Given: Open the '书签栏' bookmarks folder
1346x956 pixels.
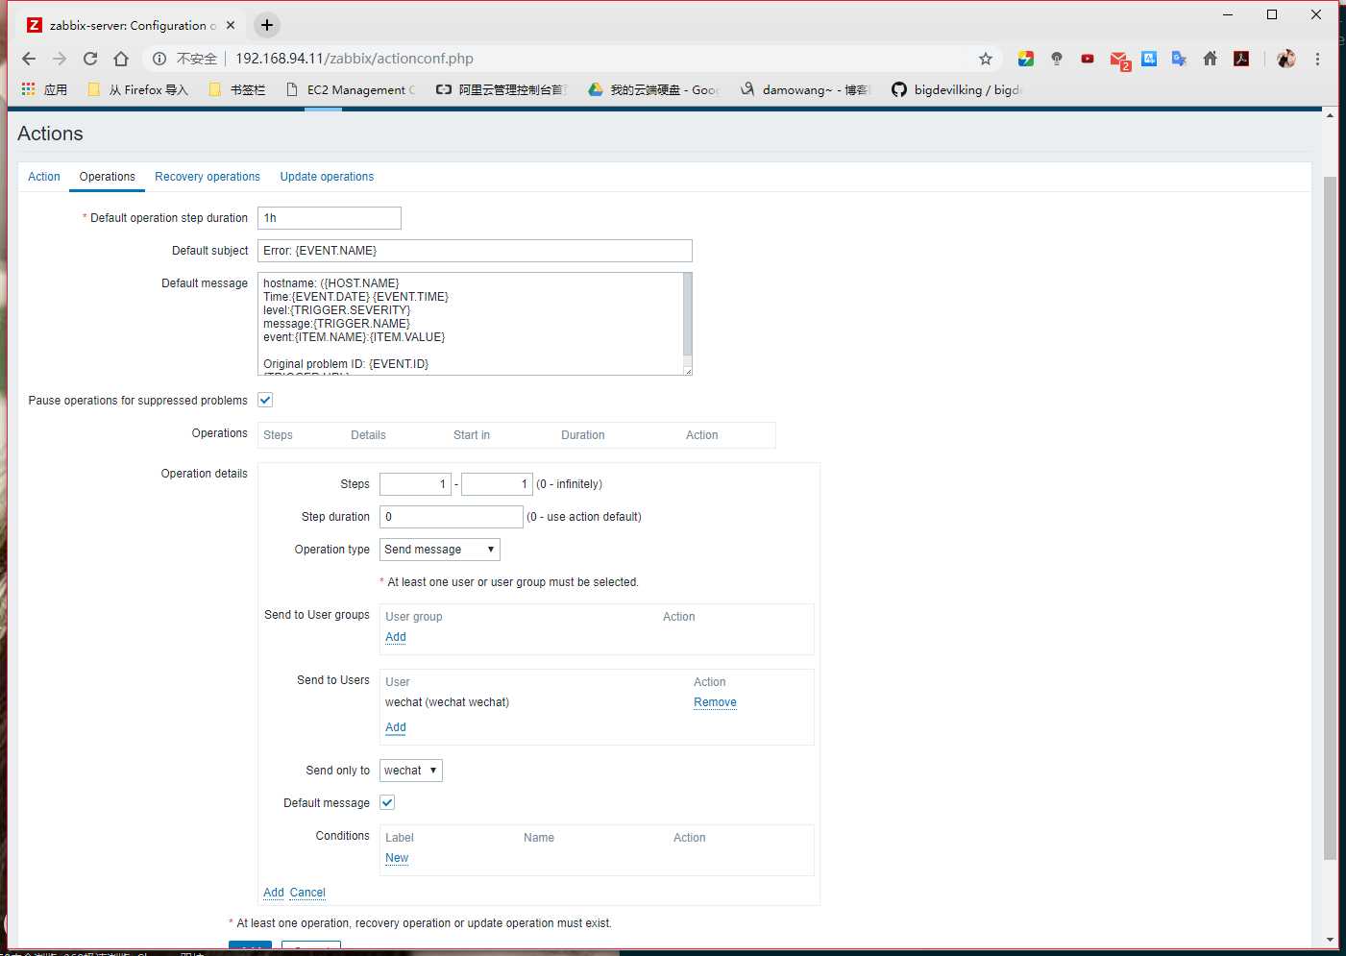Looking at the screenshot, I should tap(237, 89).
